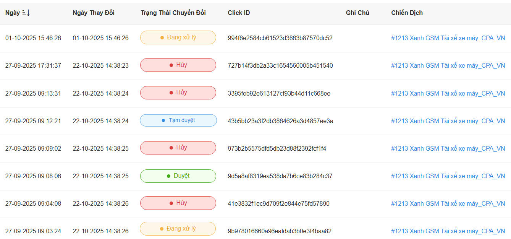Click the Đang xử lý badge in the bottom row
The width and height of the screenshot is (511, 239).
pos(178,228)
